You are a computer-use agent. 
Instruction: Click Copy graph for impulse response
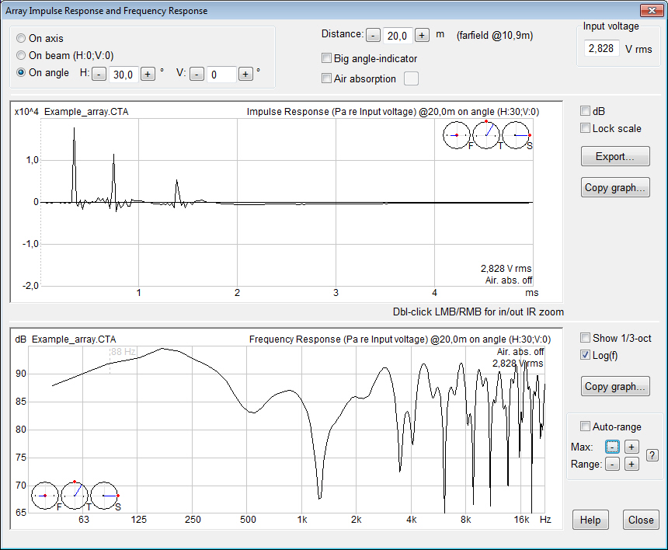pos(615,187)
